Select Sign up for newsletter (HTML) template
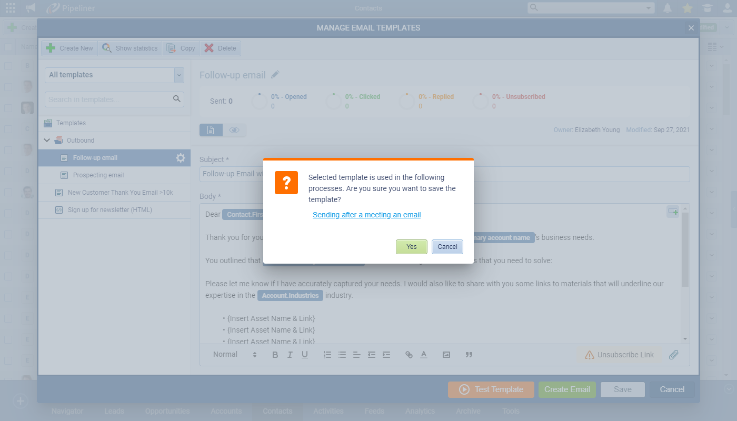 coord(109,210)
